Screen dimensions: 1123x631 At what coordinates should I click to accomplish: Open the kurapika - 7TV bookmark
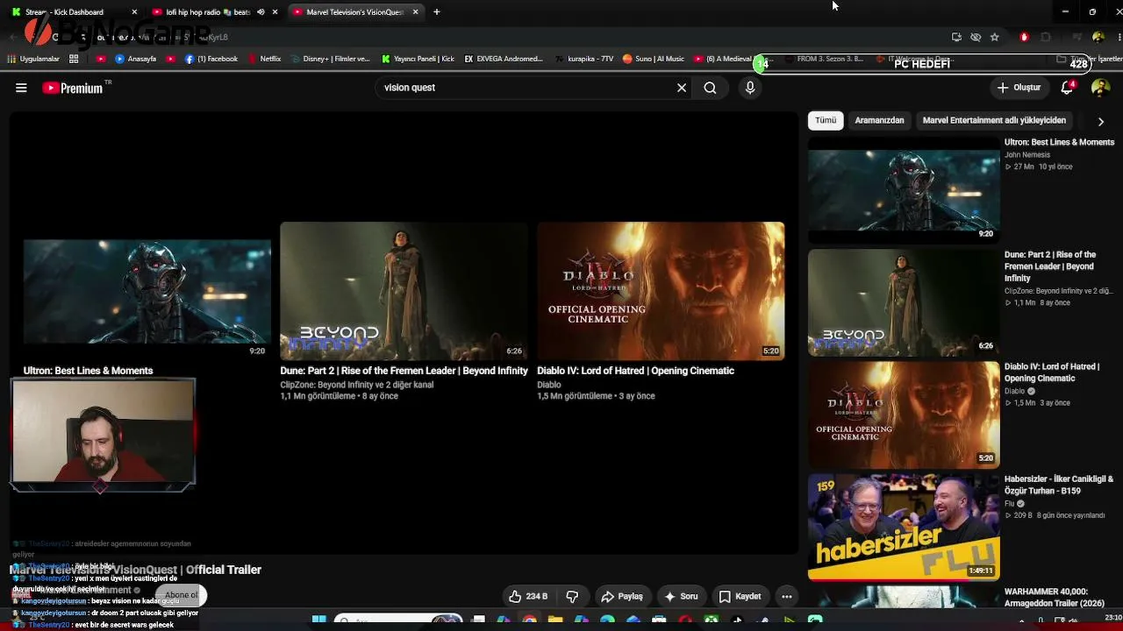584,59
